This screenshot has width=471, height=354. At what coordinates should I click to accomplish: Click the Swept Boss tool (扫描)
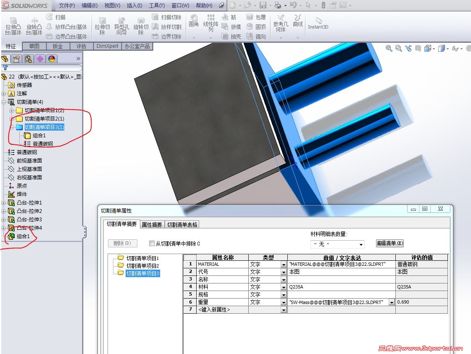pos(56,17)
